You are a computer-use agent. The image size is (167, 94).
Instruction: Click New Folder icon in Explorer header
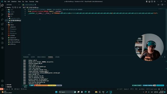click(15, 8)
